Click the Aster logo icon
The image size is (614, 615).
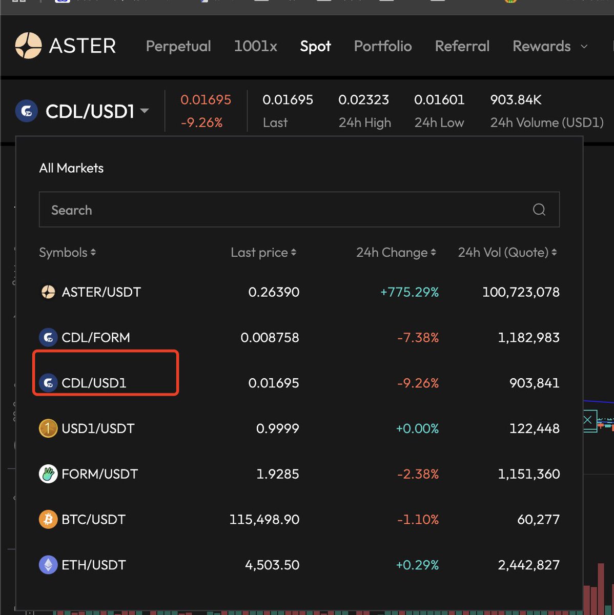(28, 46)
